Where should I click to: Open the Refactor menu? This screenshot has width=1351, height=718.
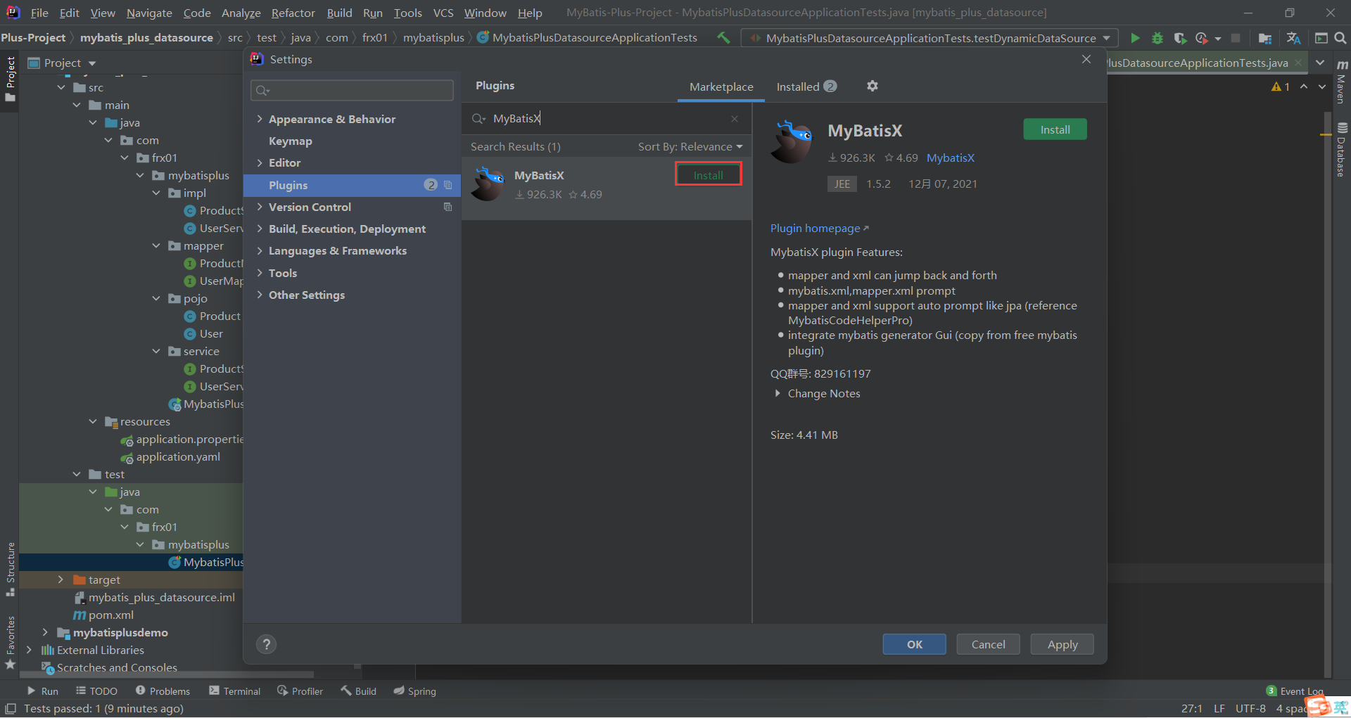(x=293, y=13)
